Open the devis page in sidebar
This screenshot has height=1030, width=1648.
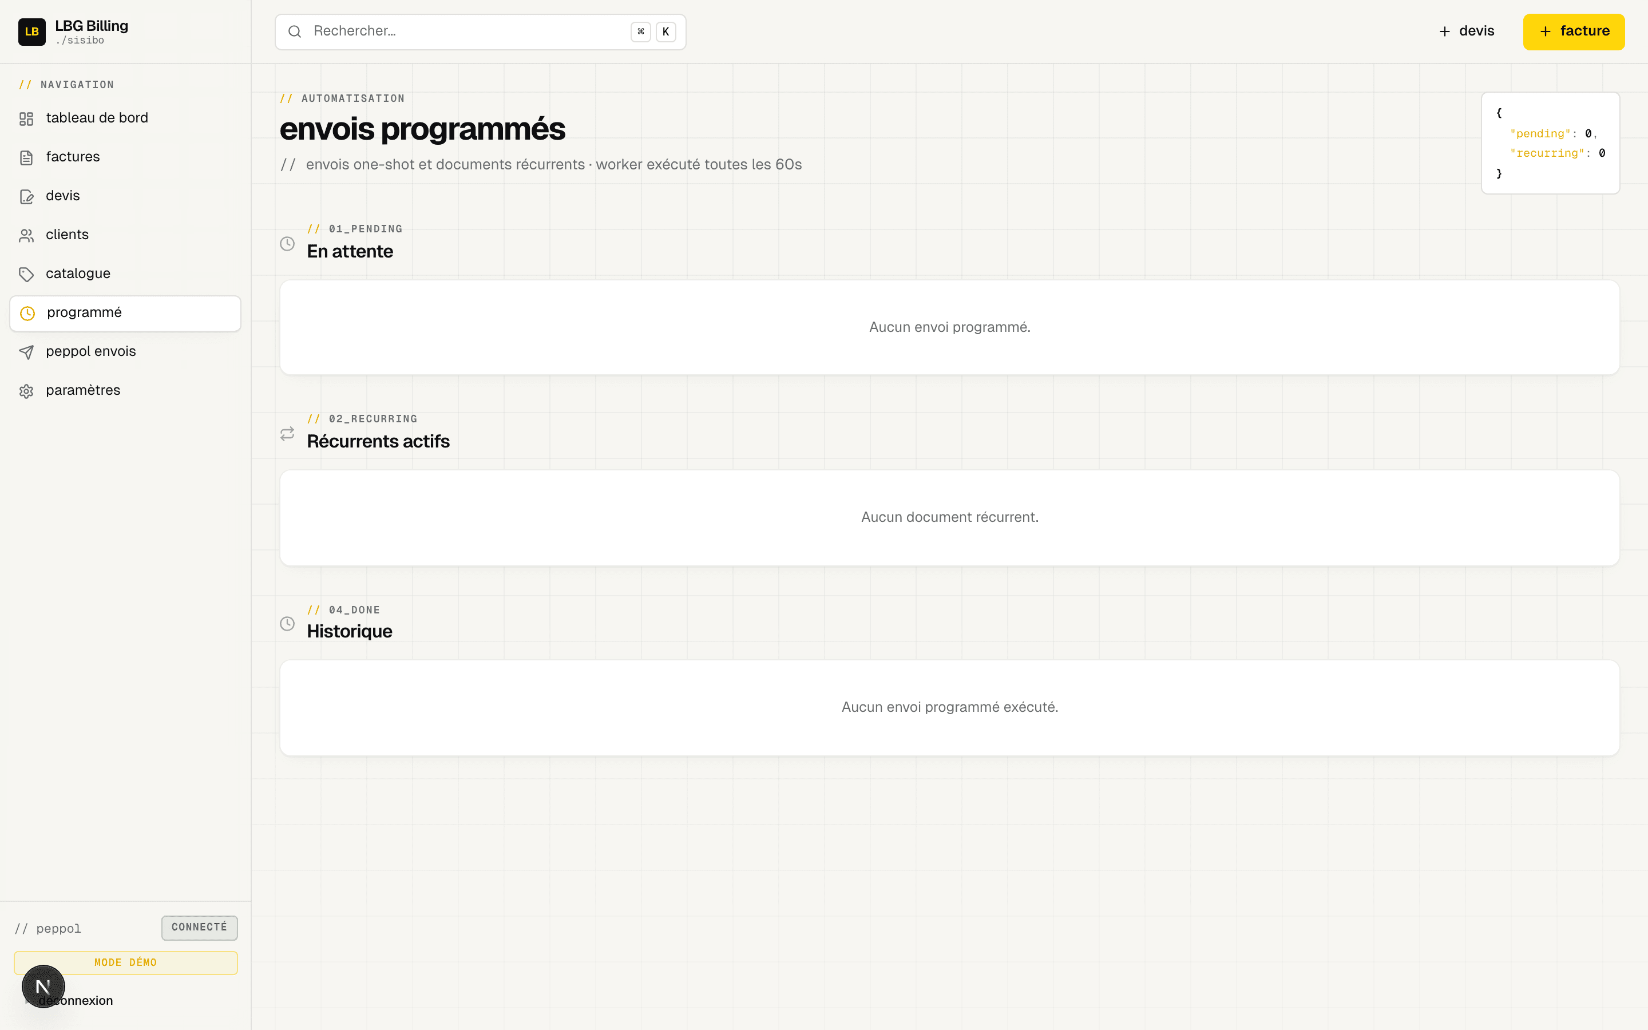point(125,196)
